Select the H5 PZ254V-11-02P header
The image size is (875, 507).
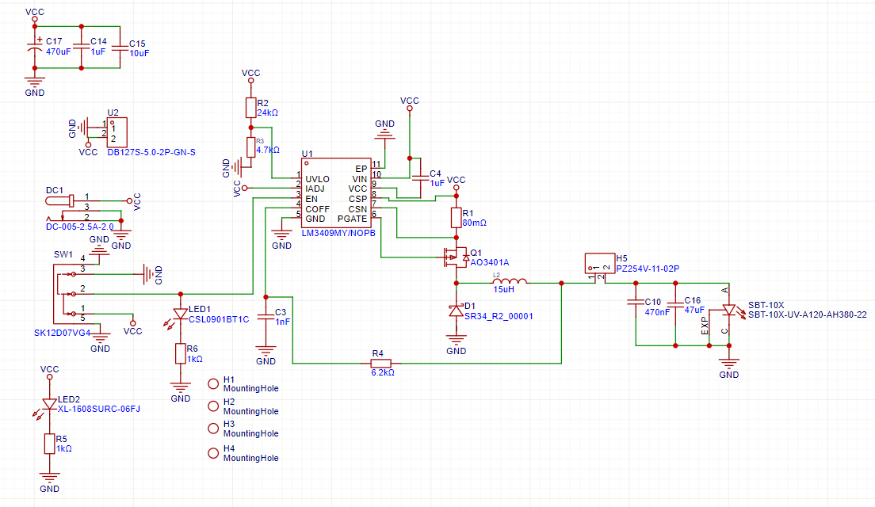coord(598,262)
